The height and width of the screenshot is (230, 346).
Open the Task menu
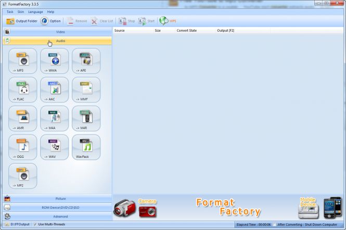(10, 11)
